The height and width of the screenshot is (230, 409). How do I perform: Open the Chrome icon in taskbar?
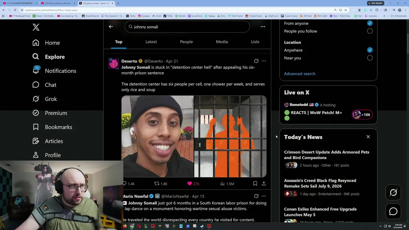pyautogui.click(x=132, y=226)
